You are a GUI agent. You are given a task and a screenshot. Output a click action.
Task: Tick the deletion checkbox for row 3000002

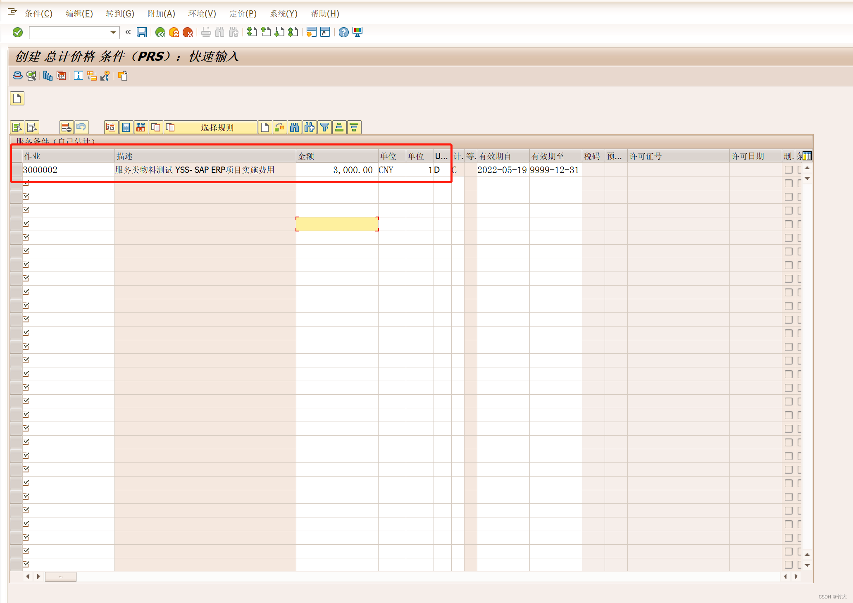(789, 170)
